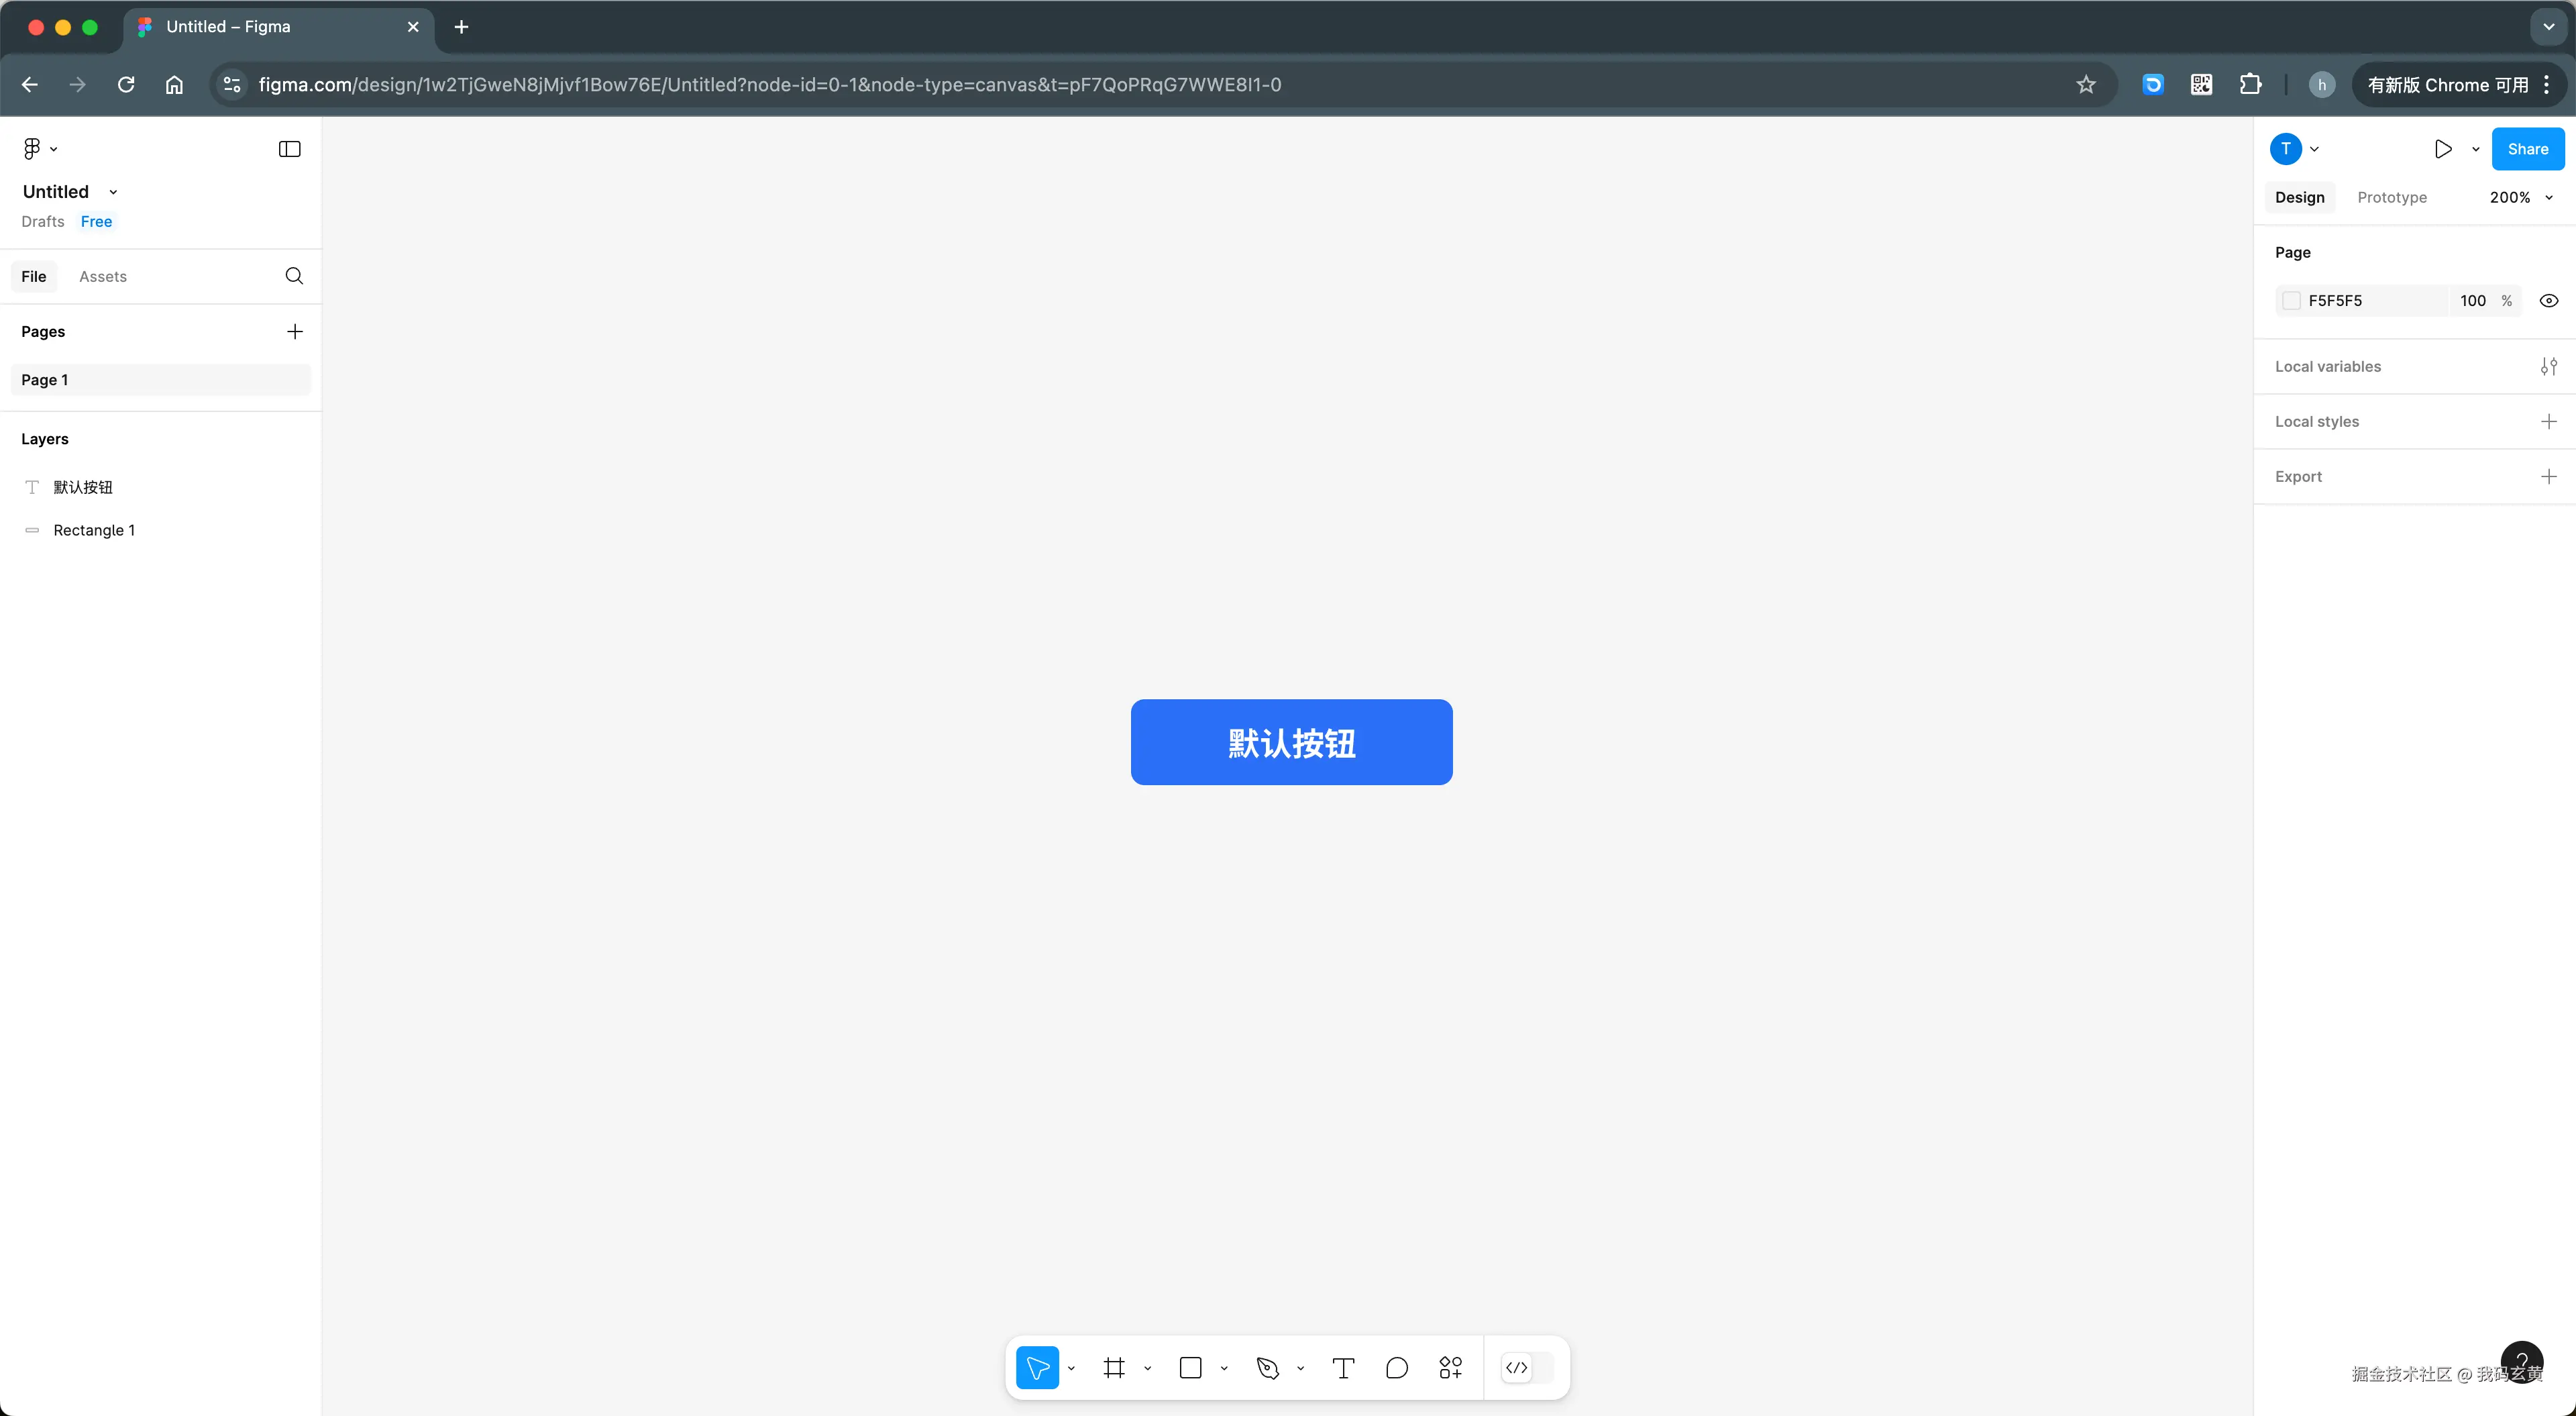The height and width of the screenshot is (1416, 2576).
Task: Open shape tools dropdown arrow
Action: [1224, 1368]
